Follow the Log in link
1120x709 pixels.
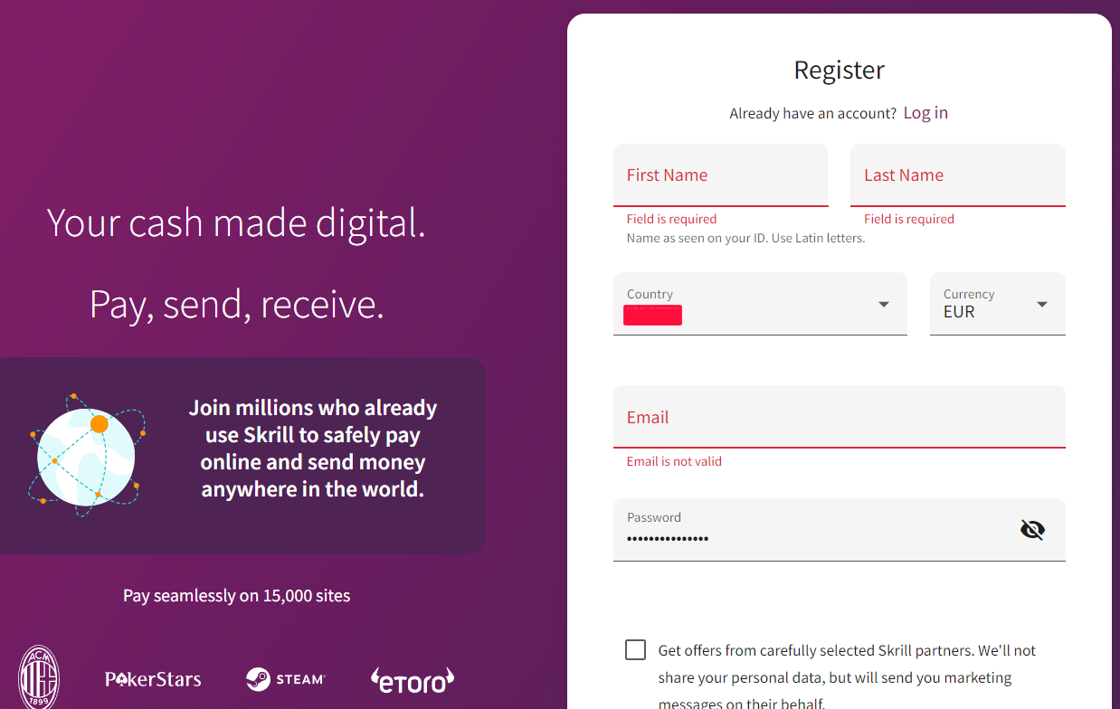(x=925, y=113)
